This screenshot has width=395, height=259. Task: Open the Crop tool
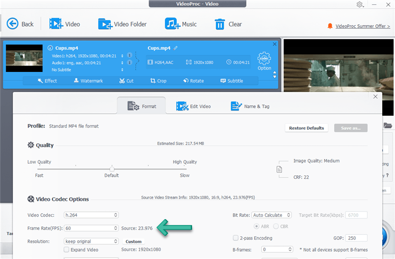point(158,81)
